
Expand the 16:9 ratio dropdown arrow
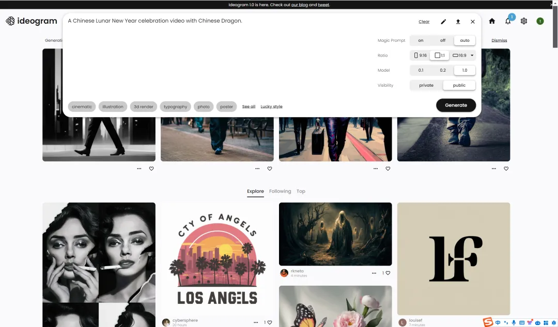pos(472,55)
